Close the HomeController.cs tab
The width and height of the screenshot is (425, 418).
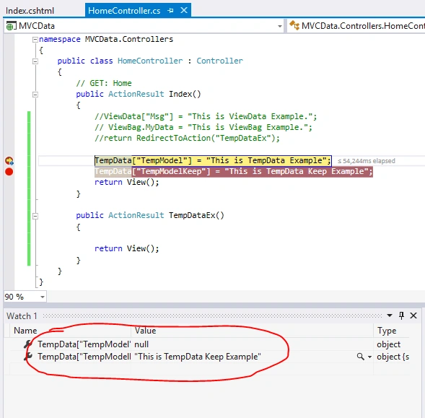coord(184,10)
